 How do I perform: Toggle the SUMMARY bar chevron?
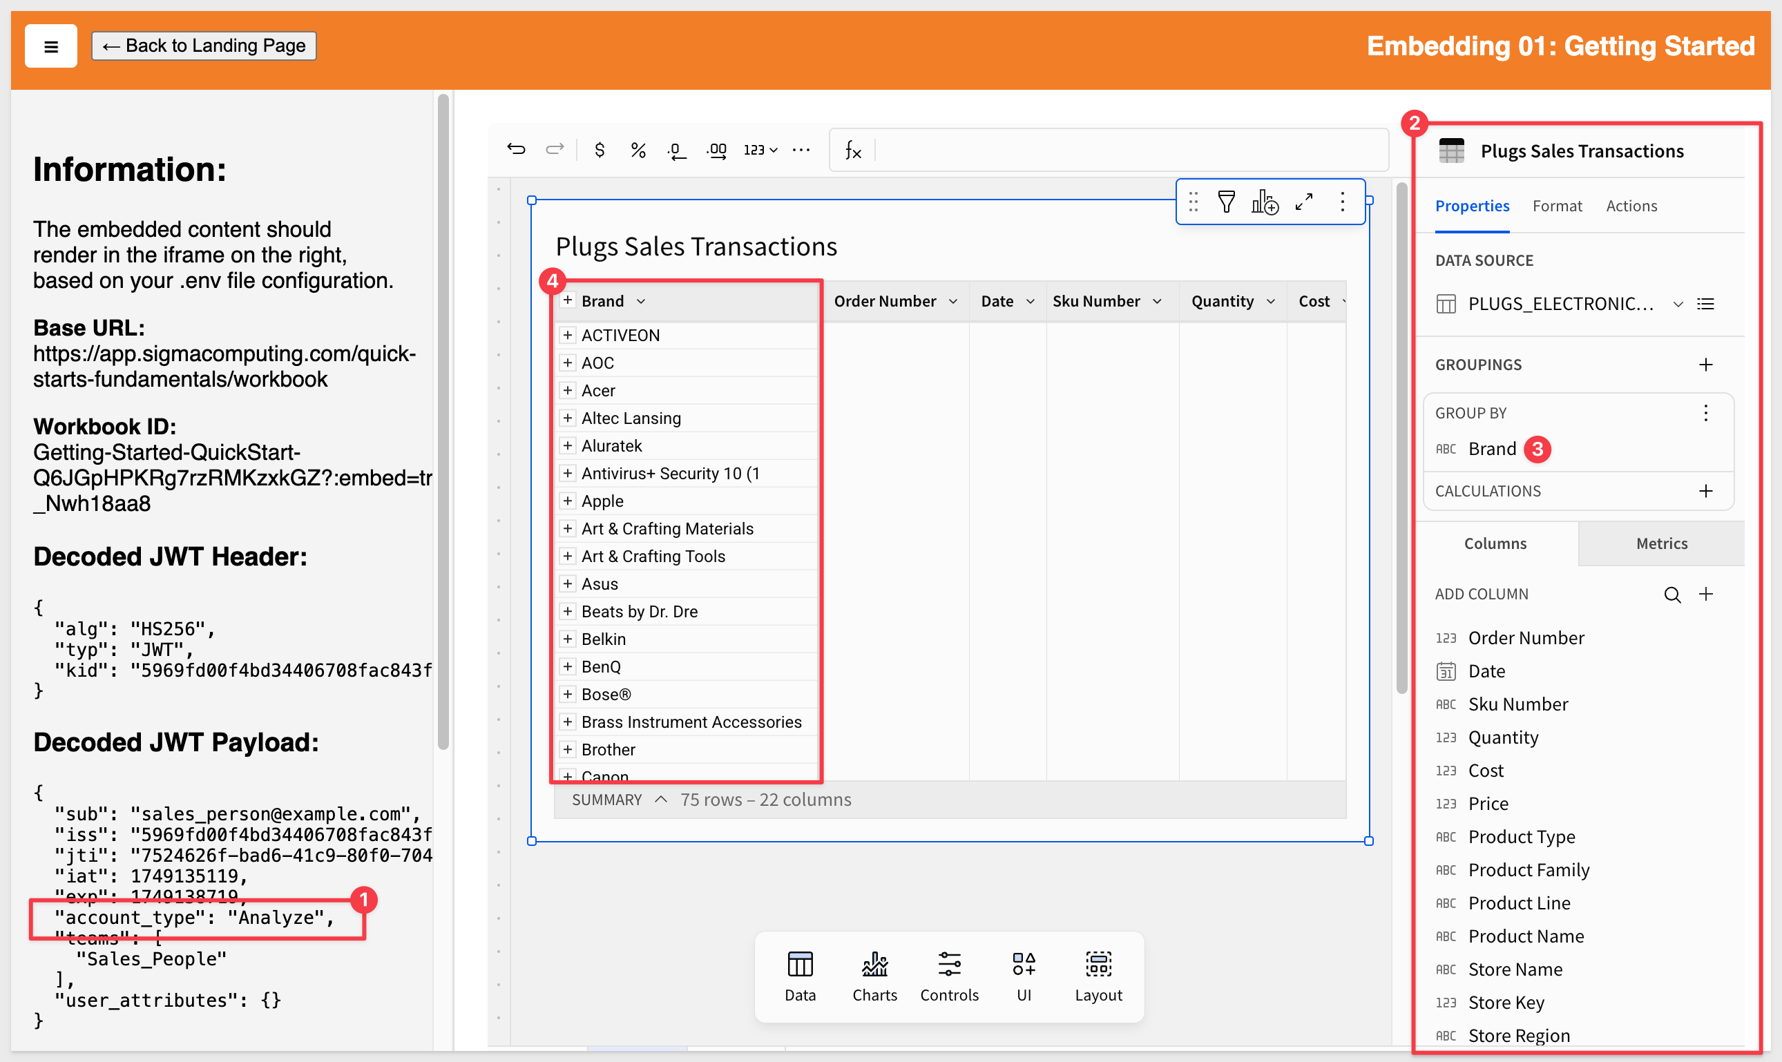[661, 799]
